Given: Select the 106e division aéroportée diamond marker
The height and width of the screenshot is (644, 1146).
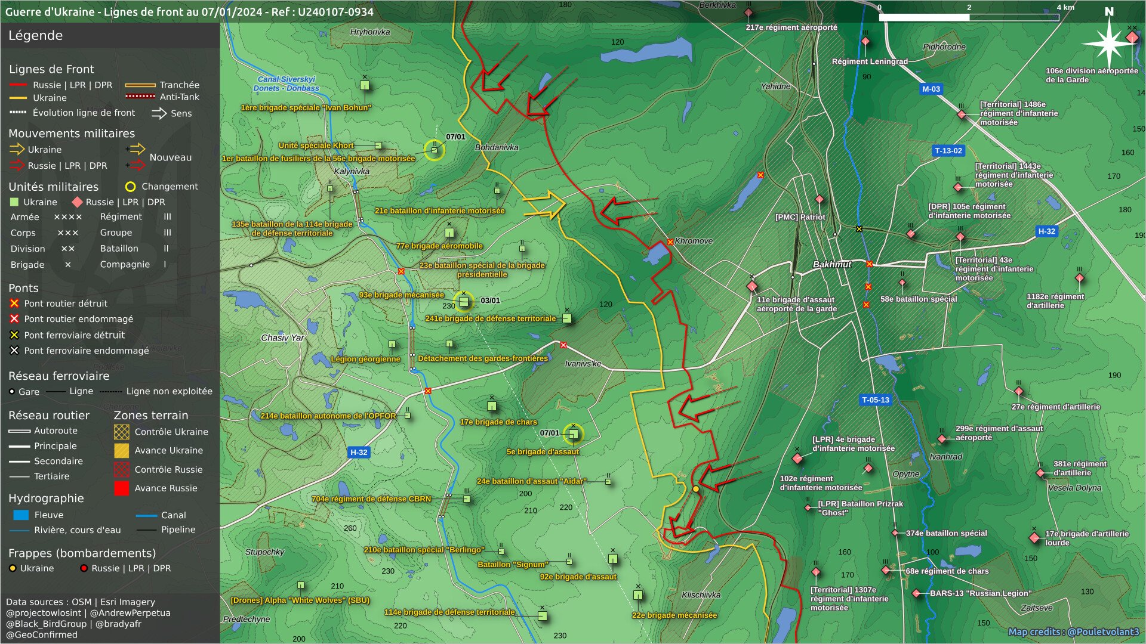Looking at the screenshot, I should tap(1132, 38).
